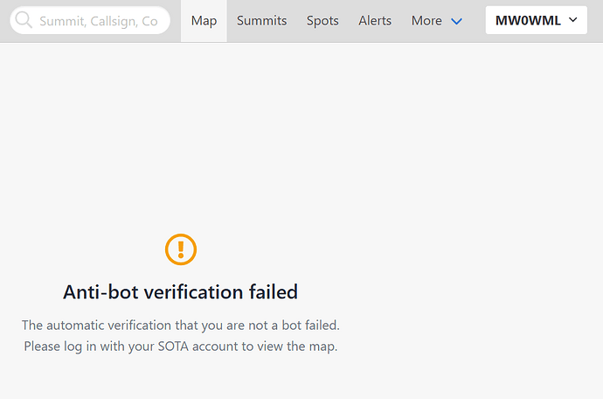Open the Alerts tab
The image size is (603, 399).
[x=375, y=20]
